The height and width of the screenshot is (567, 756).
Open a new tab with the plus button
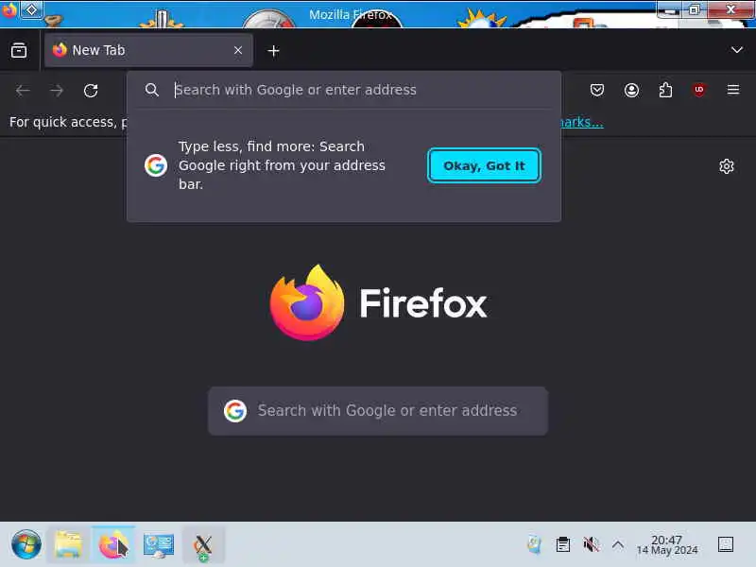273,51
